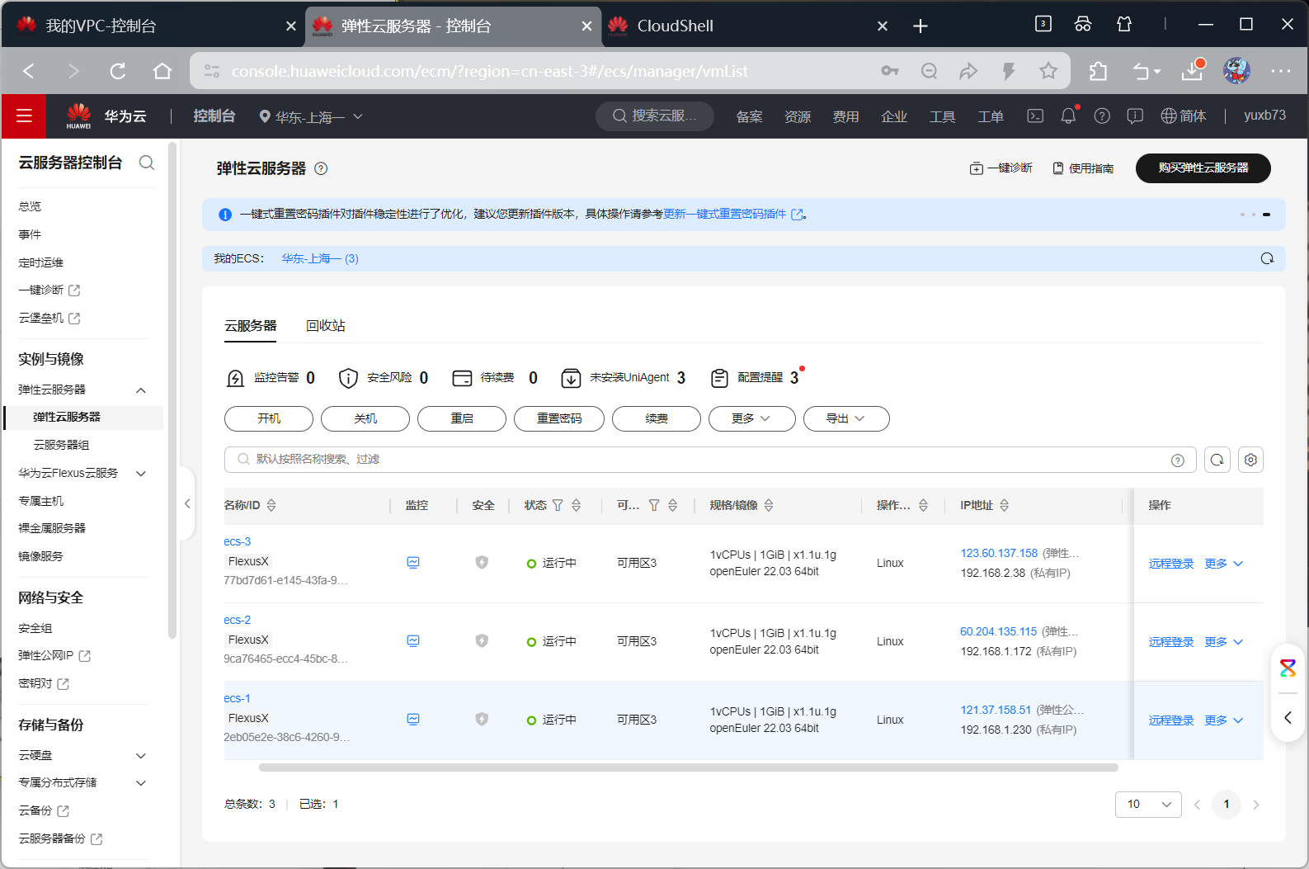Click 关机 button
Viewport: 1309px width, 869px height.
[365, 418]
